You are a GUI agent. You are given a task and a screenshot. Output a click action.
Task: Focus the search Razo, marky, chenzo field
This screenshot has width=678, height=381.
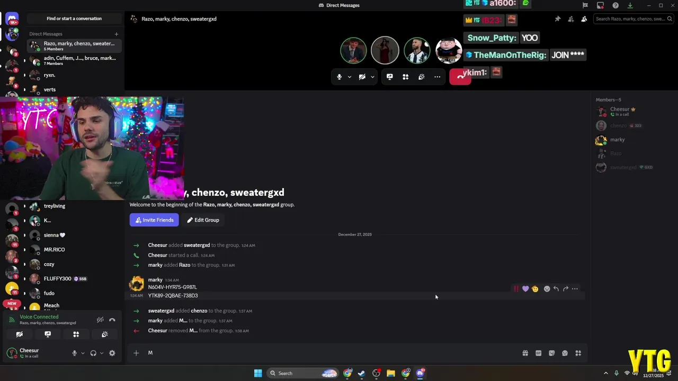[x=632, y=19]
